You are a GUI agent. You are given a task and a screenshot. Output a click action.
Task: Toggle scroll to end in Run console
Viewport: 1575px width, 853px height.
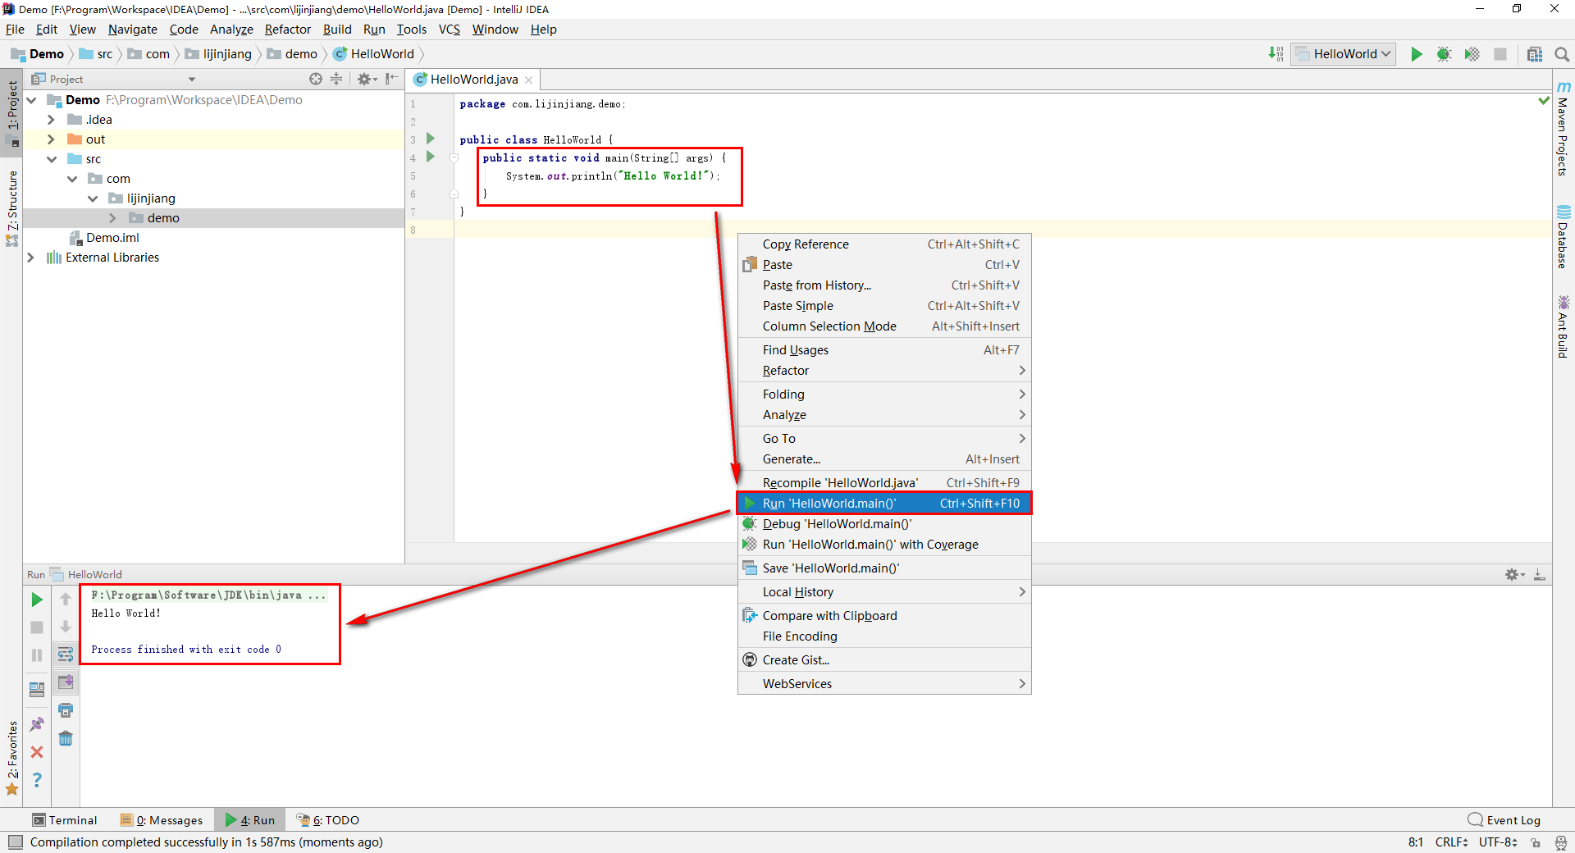66,682
